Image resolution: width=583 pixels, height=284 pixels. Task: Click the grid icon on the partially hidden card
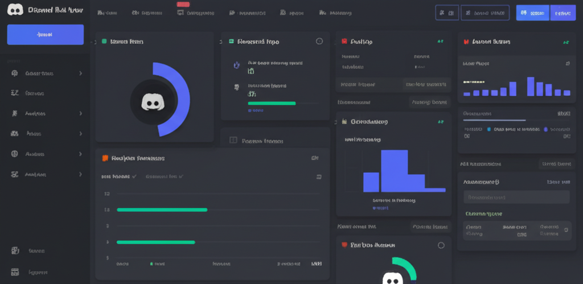[233, 140]
